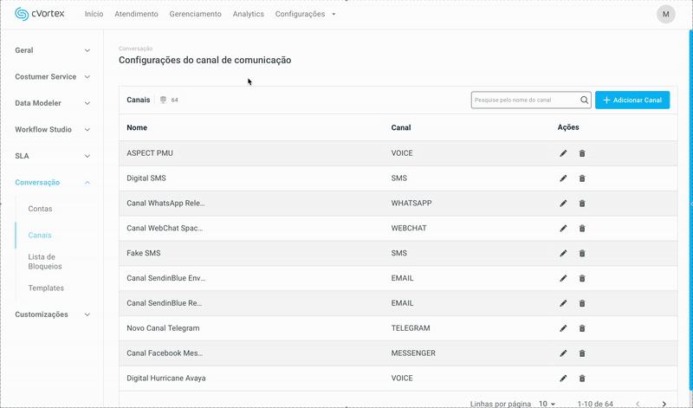This screenshot has width=693, height=408.
Task: Click the Conversação breadcrumb text
Action: (x=136, y=49)
